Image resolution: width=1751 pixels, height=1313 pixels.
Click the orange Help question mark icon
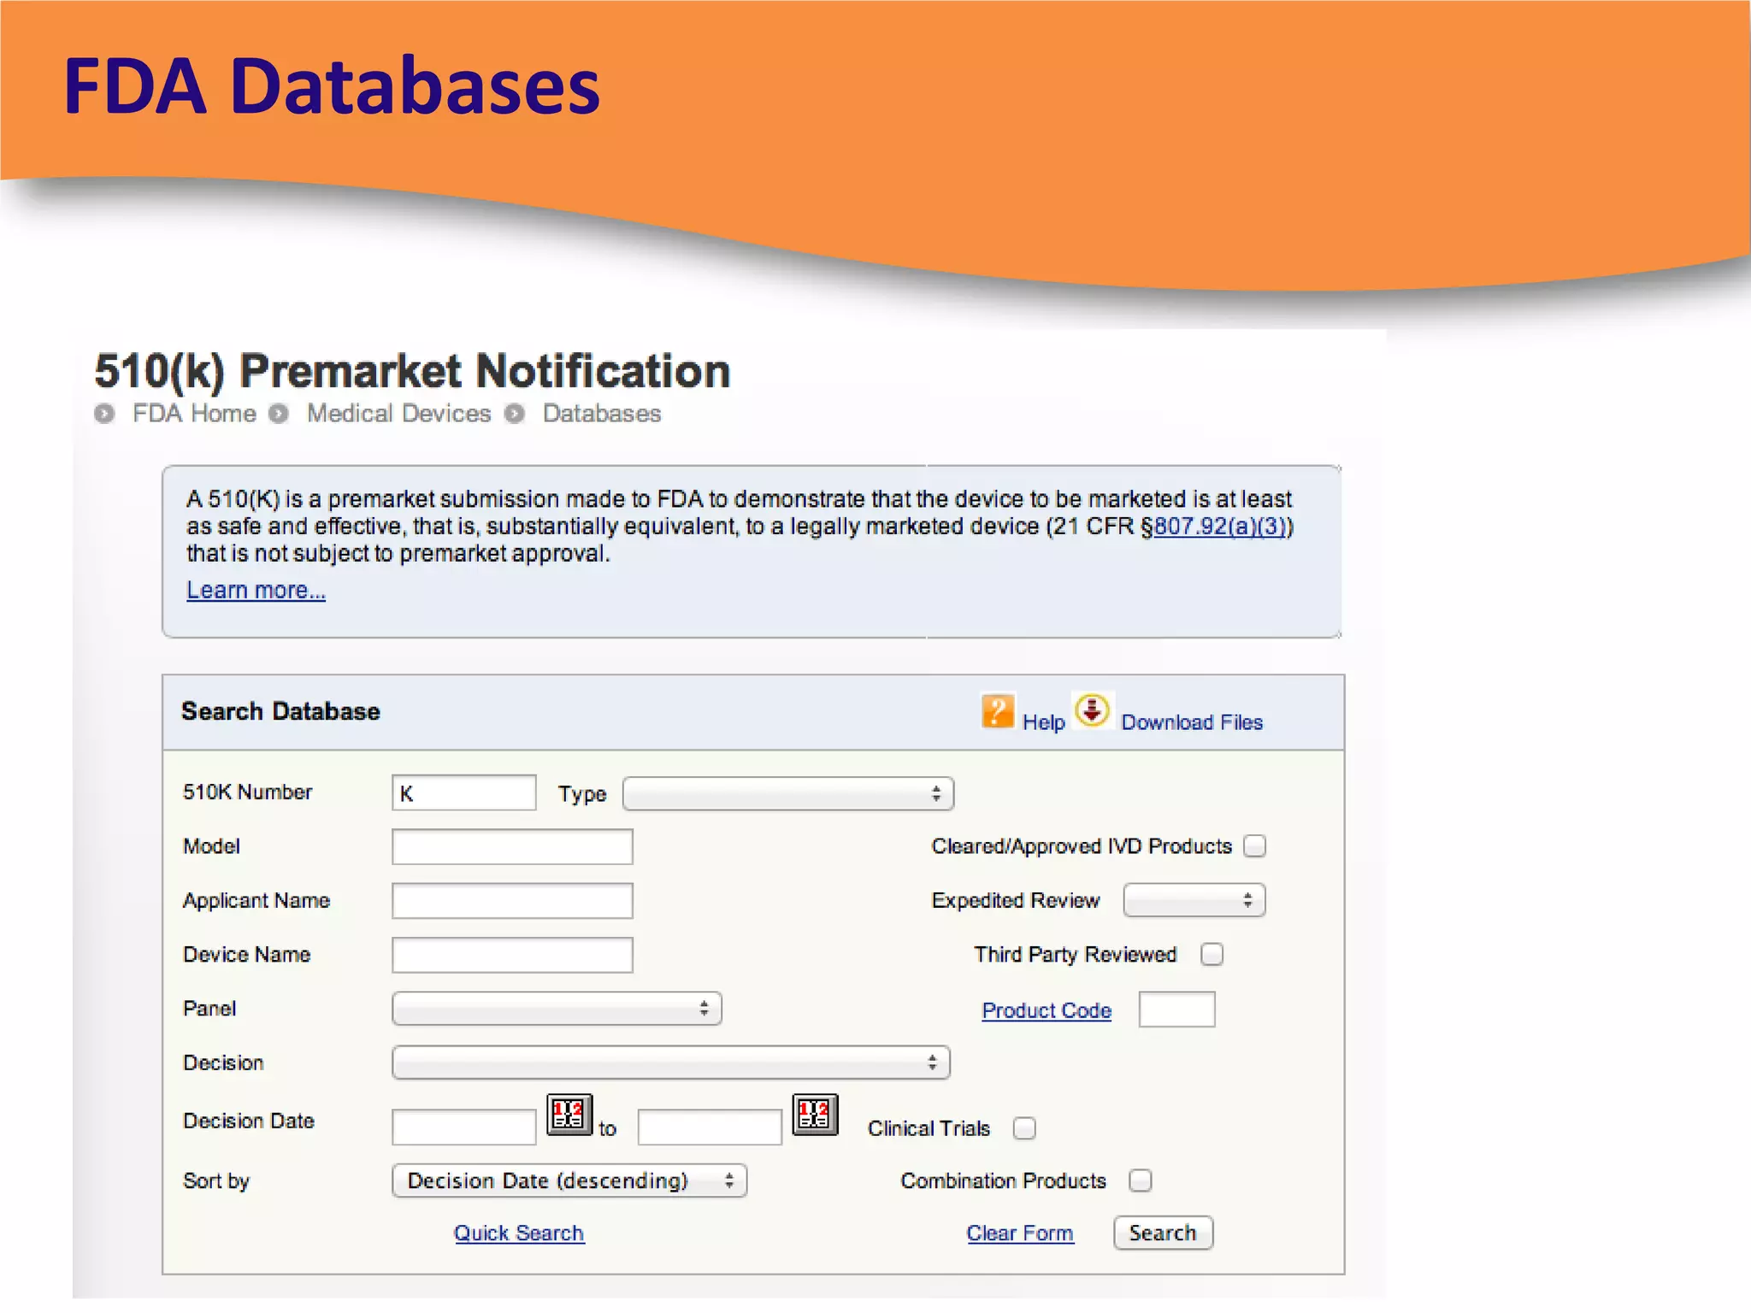[x=997, y=710]
